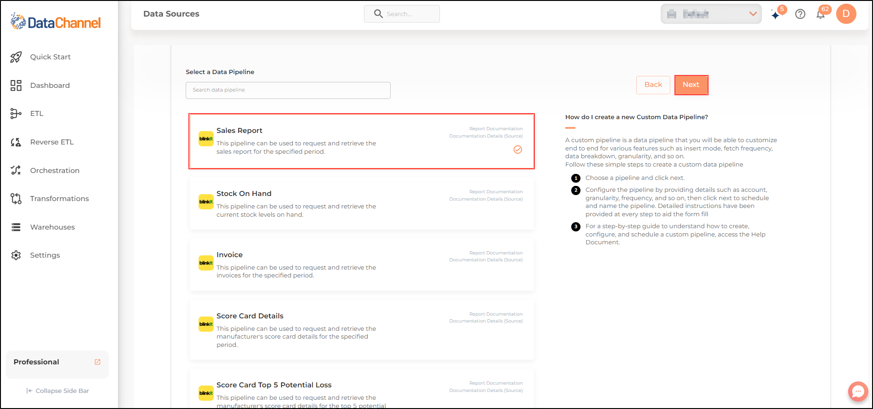873x409 pixels.
Task: Open Report Documentation link for Sales Report
Action: 496,129
